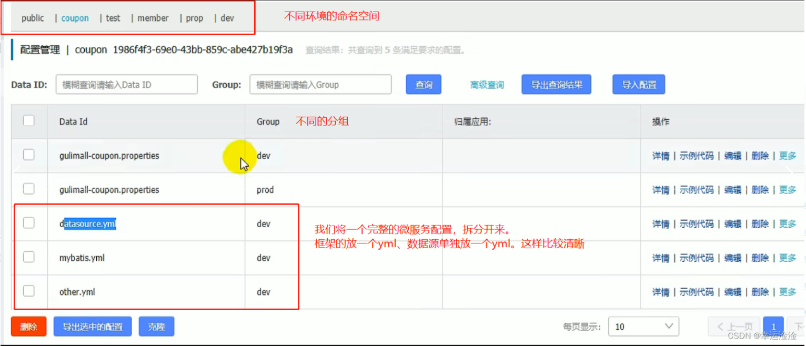
Task: Expand 更多 for gulimall-coupon.properties dev row
Action: (x=788, y=156)
